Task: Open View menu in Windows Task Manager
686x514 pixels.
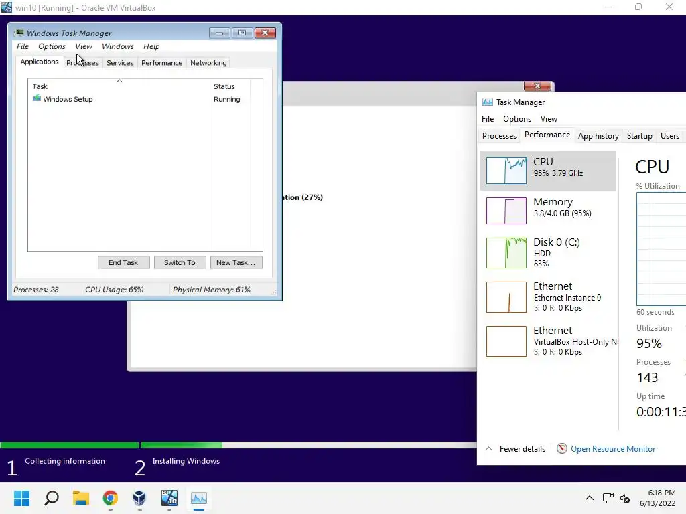Action: coord(84,46)
